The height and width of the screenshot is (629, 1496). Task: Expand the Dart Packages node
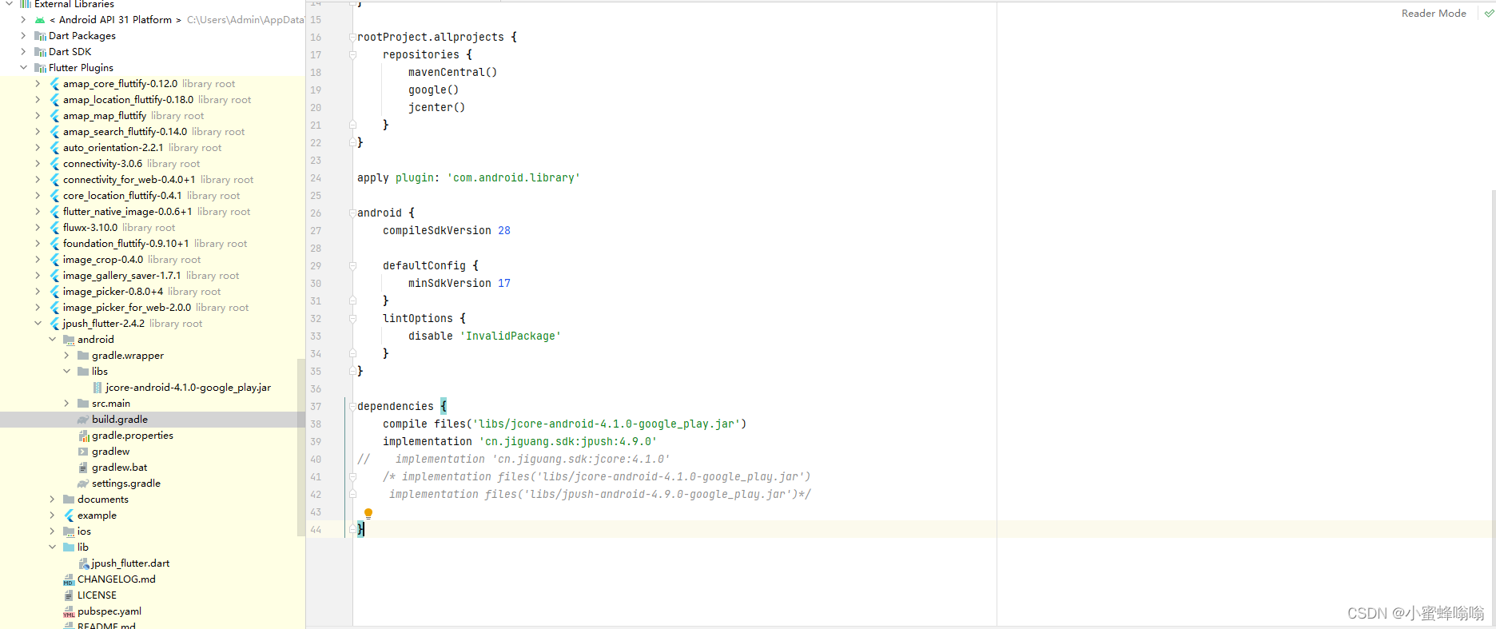click(23, 36)
